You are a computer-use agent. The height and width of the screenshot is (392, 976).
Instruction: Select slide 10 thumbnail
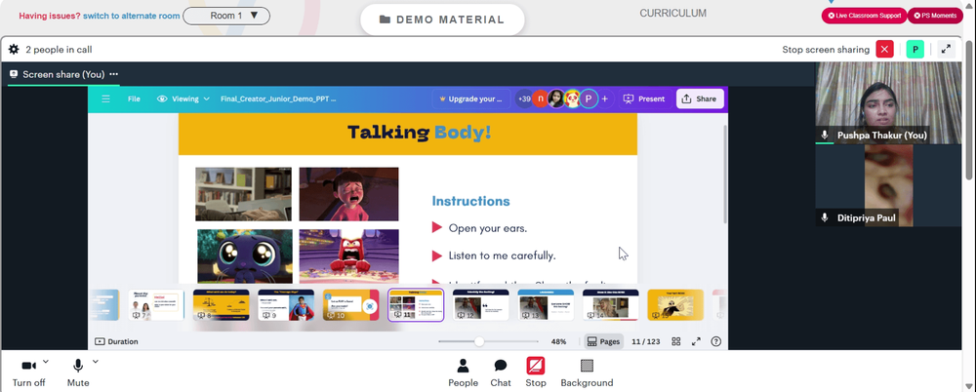point(350,305)
